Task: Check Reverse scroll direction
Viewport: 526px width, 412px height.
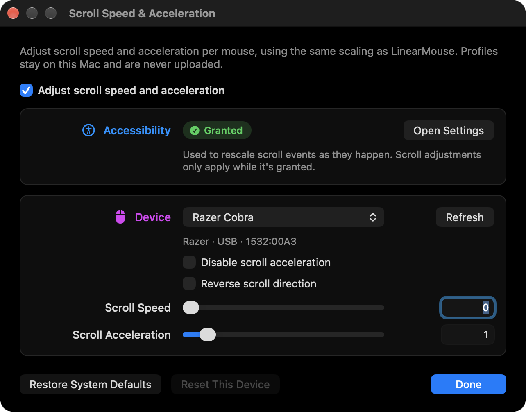Action: (x=189, y=284)
